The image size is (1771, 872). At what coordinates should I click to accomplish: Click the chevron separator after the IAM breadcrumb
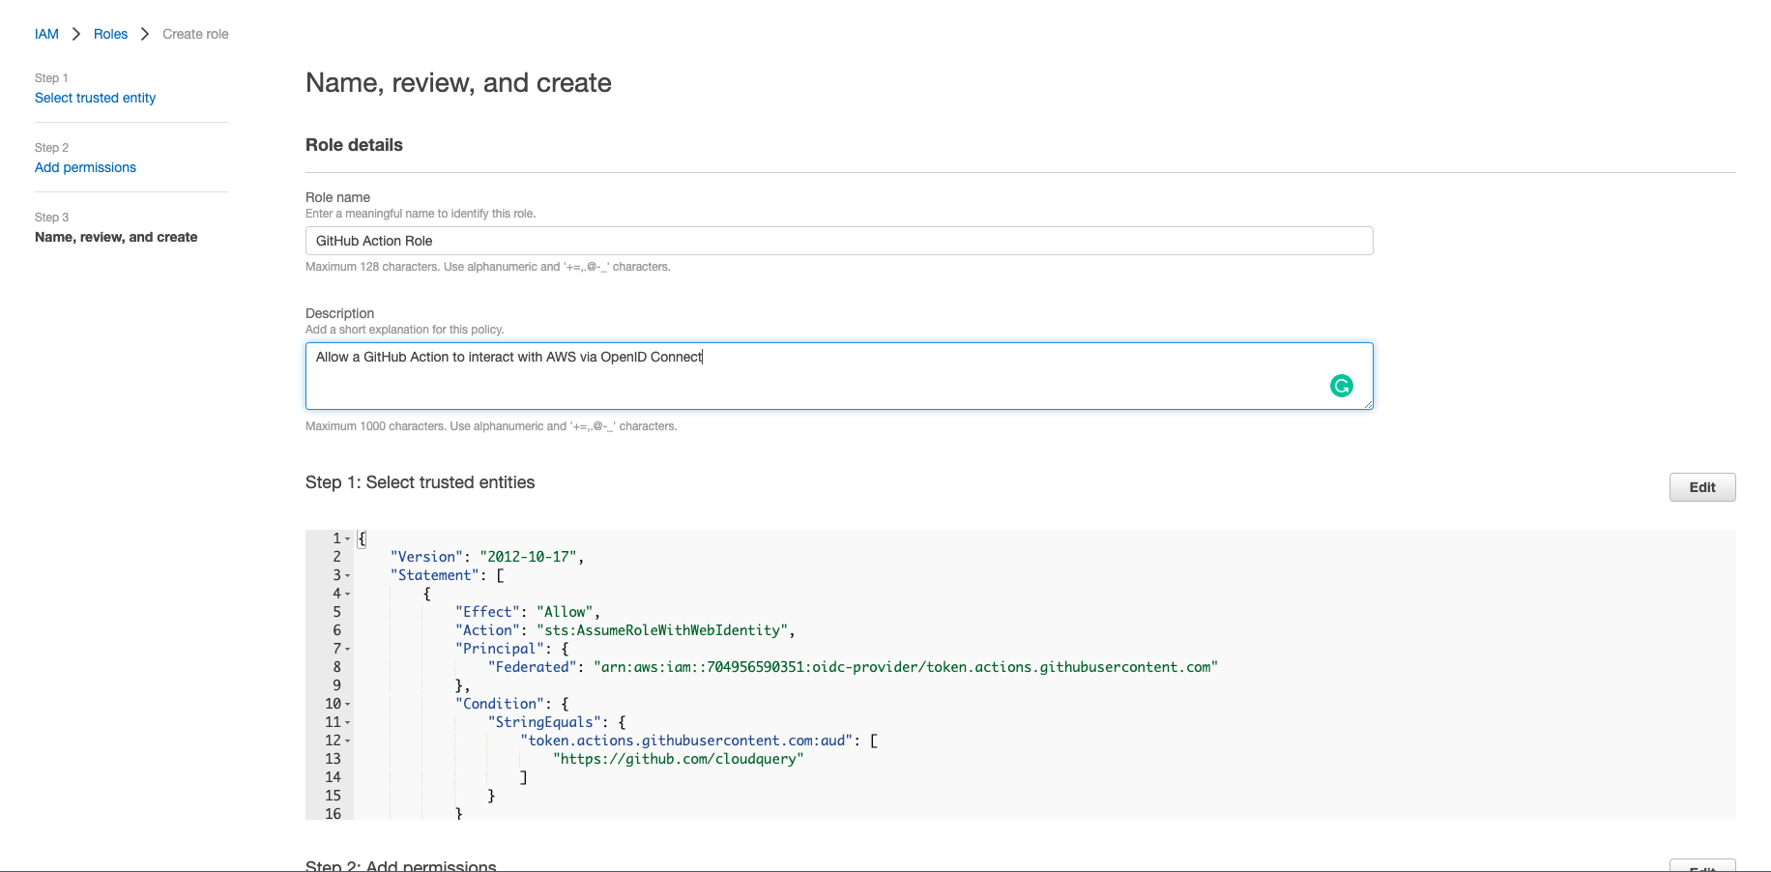[76, 34]
